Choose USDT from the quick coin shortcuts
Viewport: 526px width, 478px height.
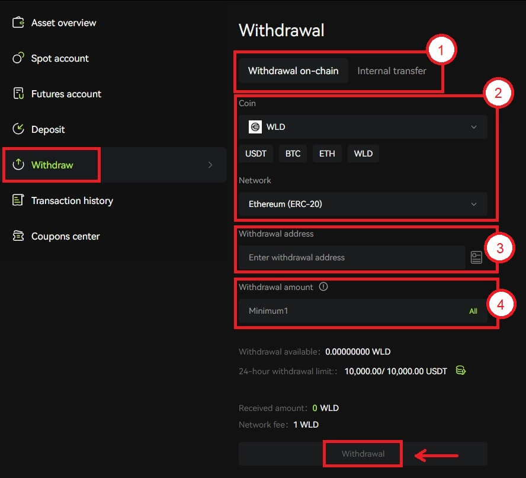coord(255,153)
